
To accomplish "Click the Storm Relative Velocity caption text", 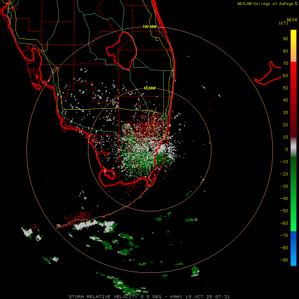I will pyautogui.click(x=149, y=297).
